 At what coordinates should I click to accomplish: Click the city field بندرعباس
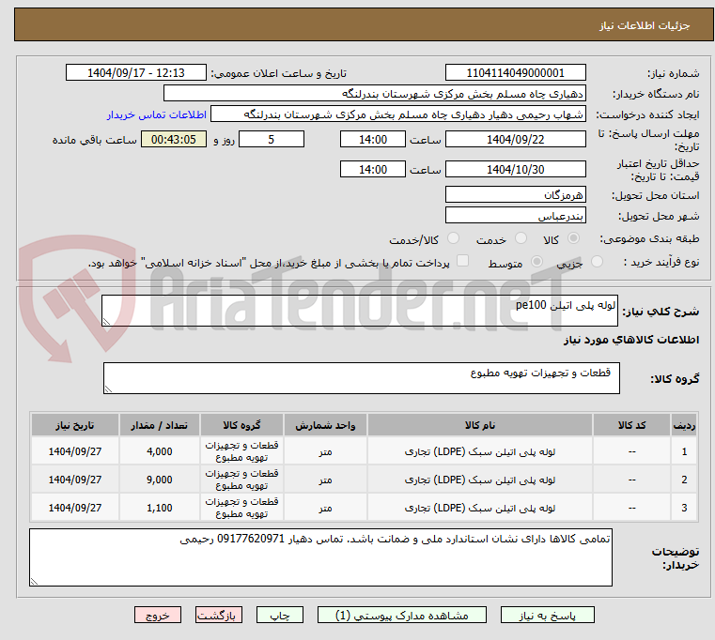click(515, 215)
